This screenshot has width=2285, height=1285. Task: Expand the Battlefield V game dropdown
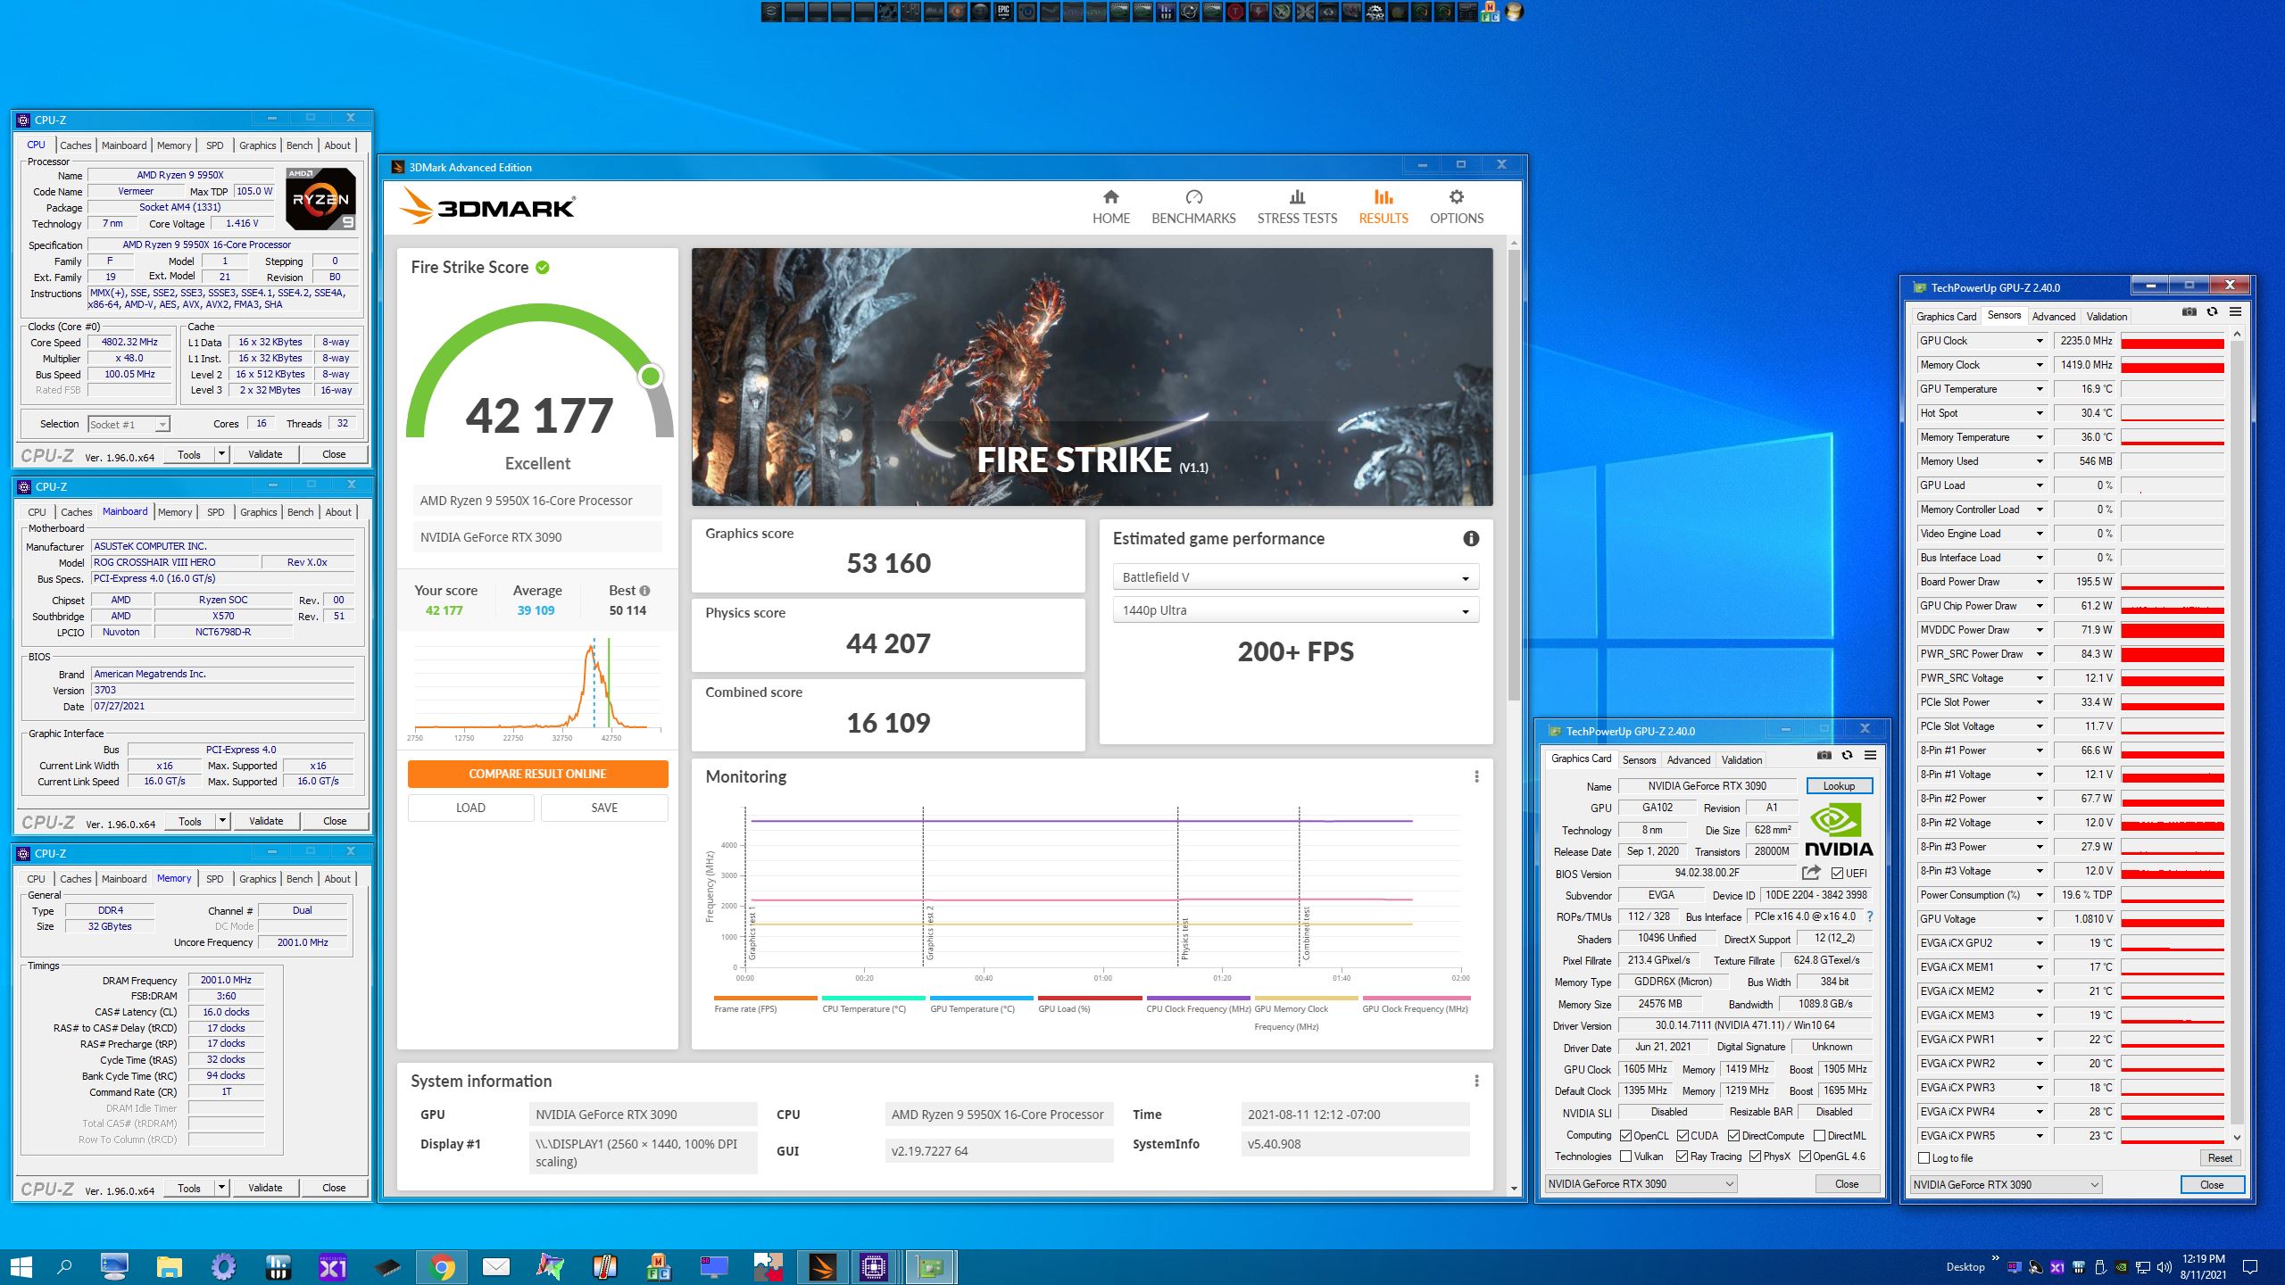[1295, 577]
